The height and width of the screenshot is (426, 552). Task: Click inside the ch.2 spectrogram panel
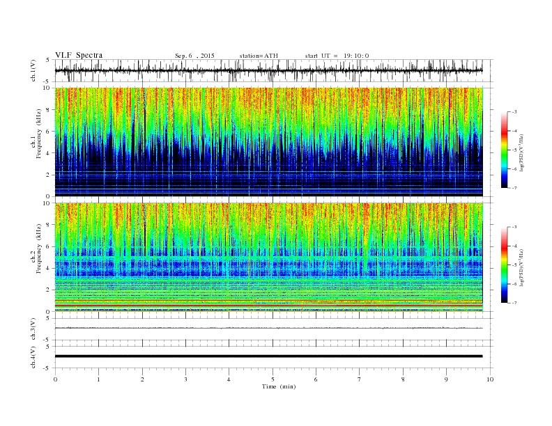pyautogui.click(x=268, y=258)
